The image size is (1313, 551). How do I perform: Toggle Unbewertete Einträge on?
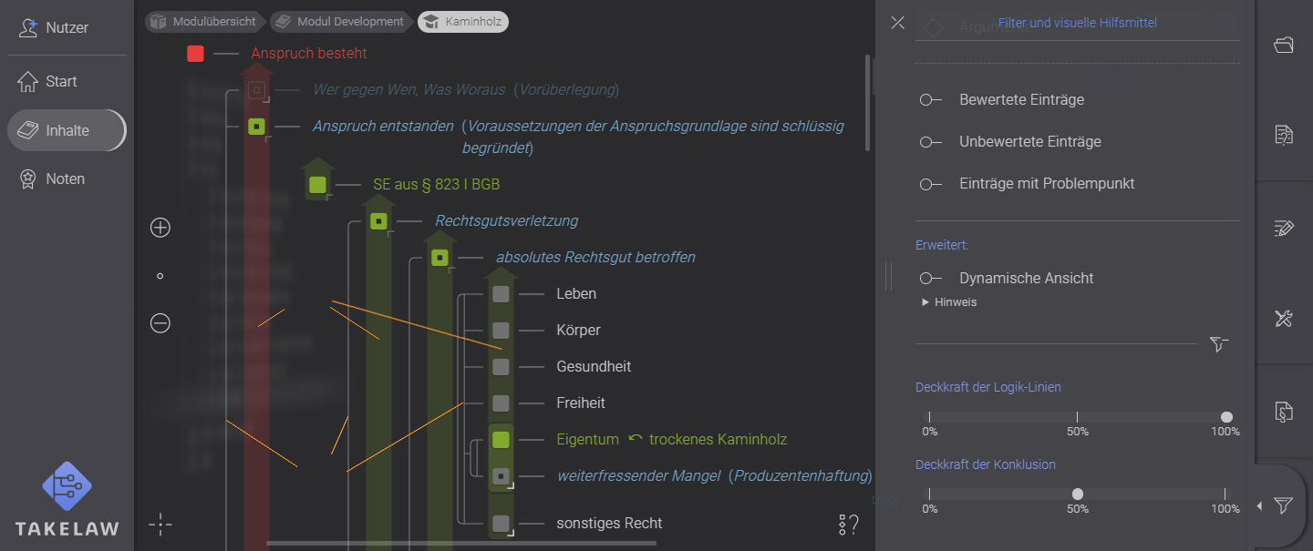tap(930, 141)
